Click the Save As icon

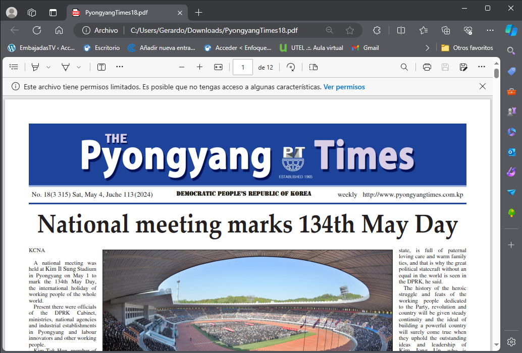[463, 67]
